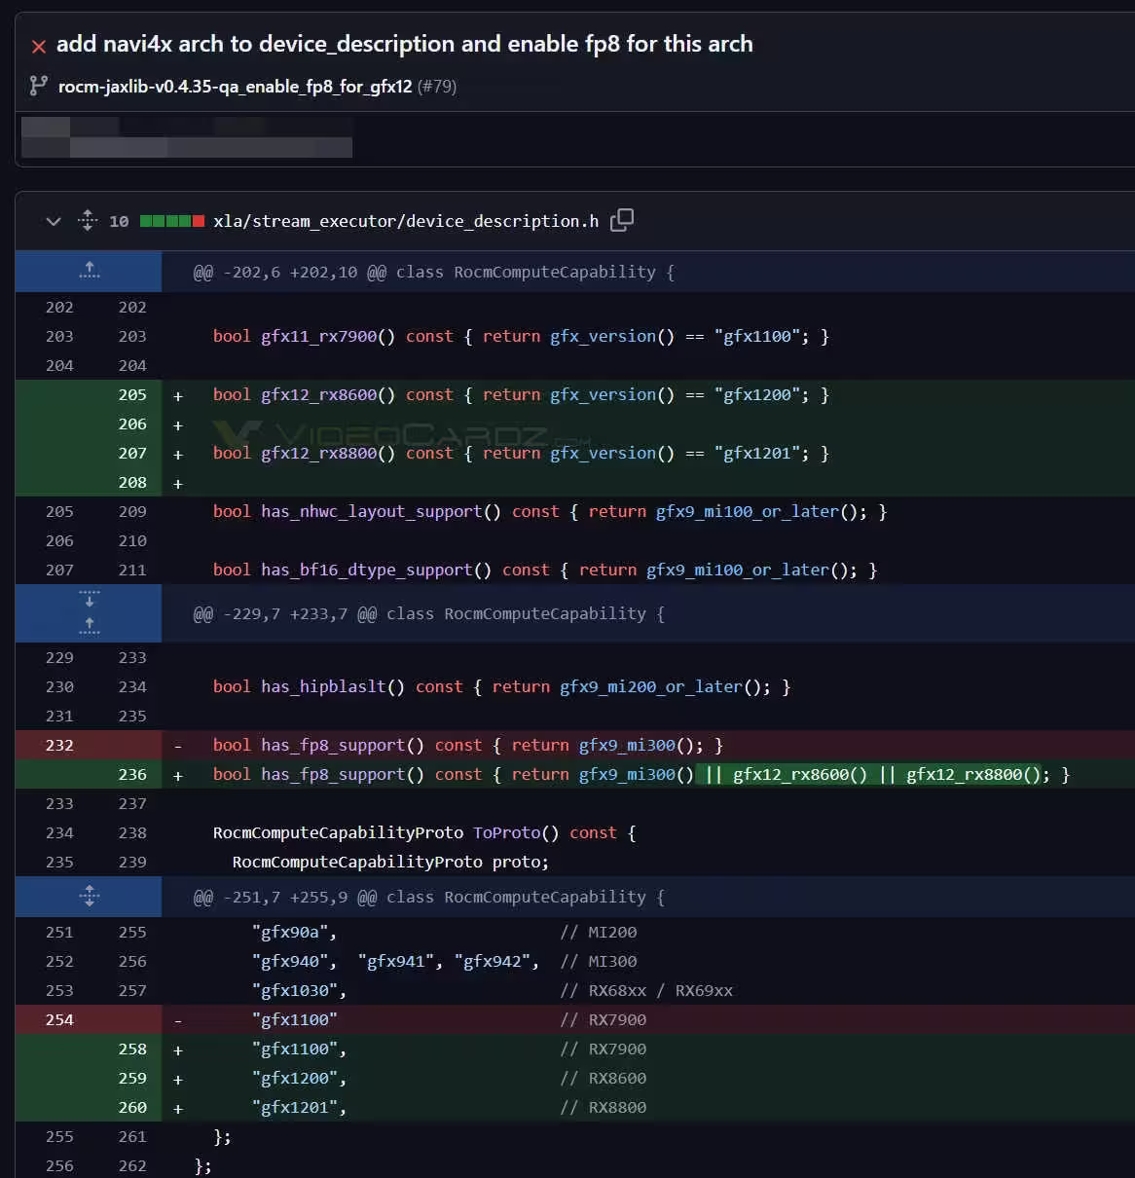Open the commit title add navi4x arch
The width and height of the screenshot is (1135, 1178).
point(404,44)
